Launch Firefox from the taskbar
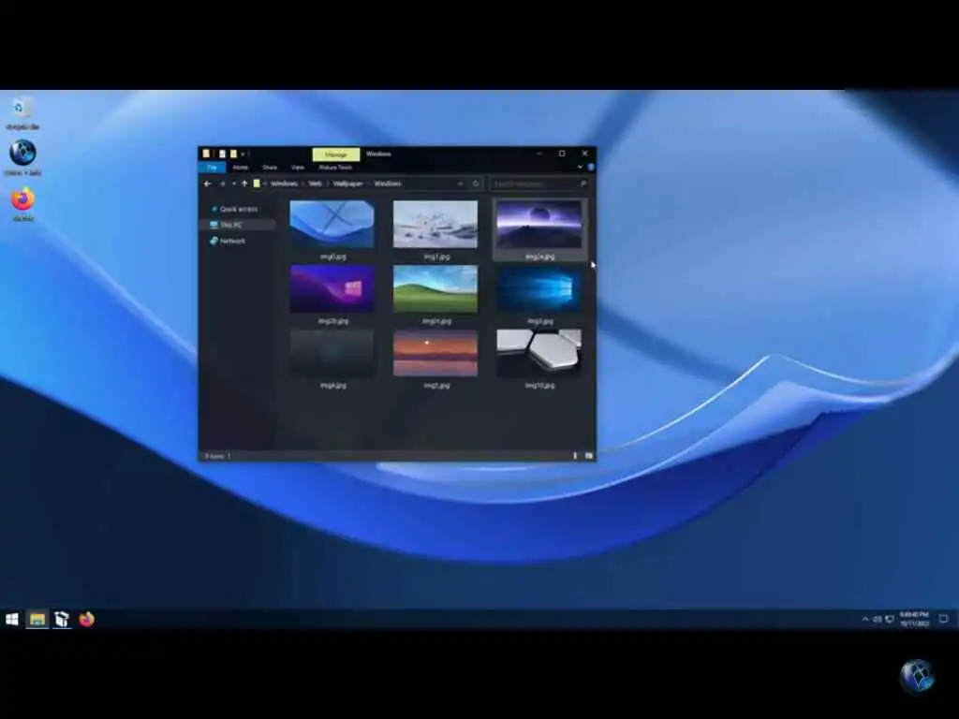This screenshot has height=719, width=959. pyautogui.click(x=86, y=620)
